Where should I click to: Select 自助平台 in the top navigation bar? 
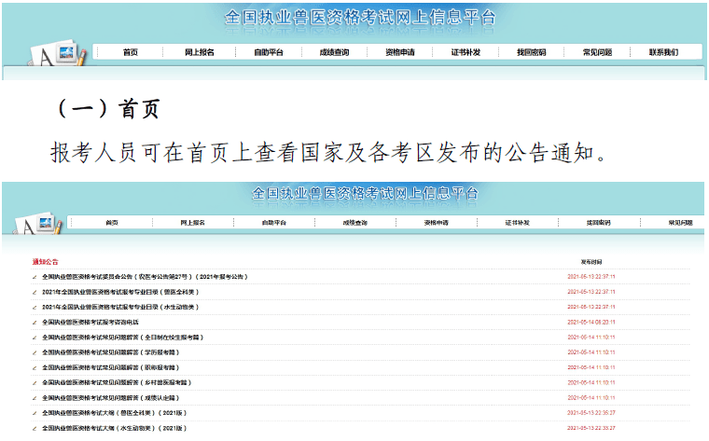point(269,52)
